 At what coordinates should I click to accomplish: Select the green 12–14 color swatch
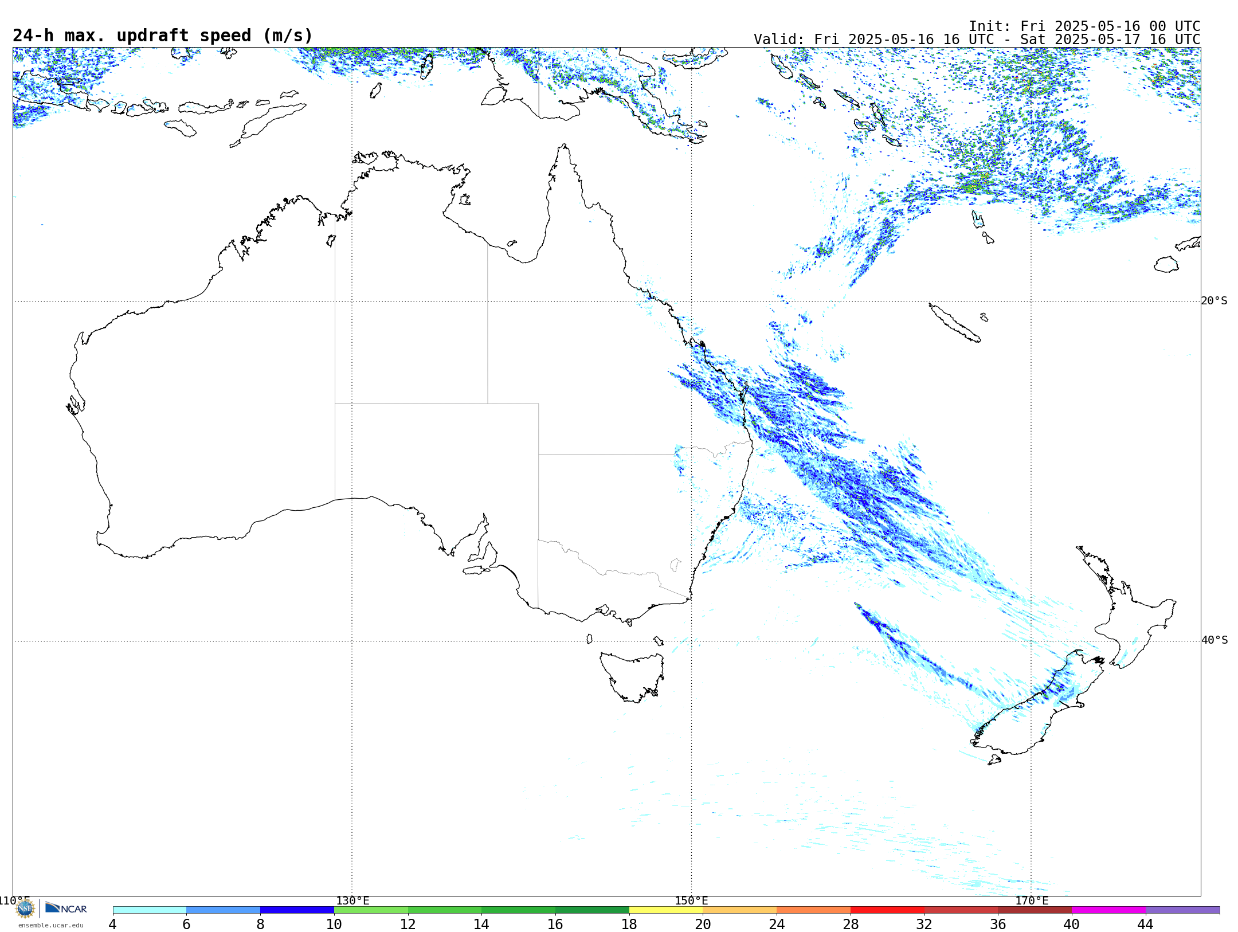pos(445,910)
